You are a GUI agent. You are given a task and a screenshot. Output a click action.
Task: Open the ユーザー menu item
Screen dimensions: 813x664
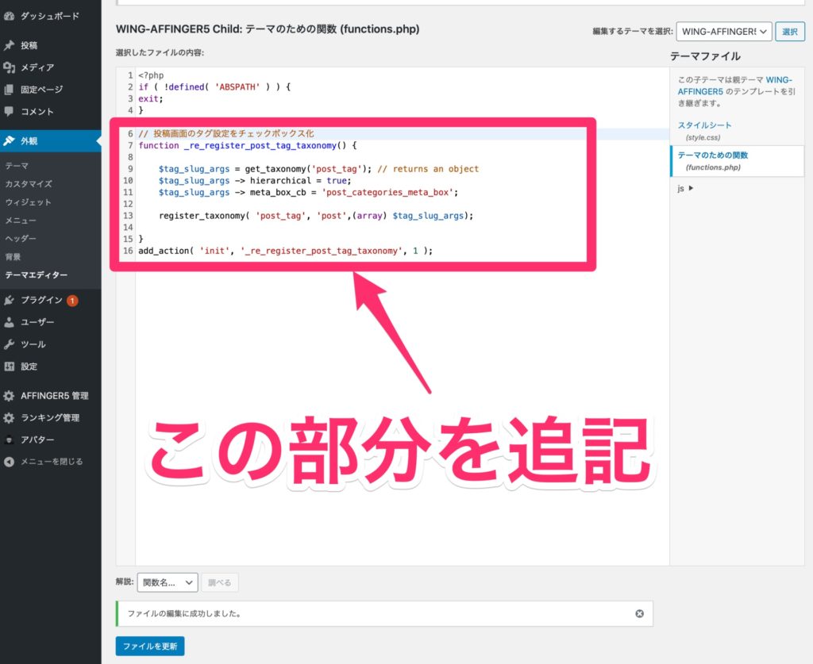51,322
